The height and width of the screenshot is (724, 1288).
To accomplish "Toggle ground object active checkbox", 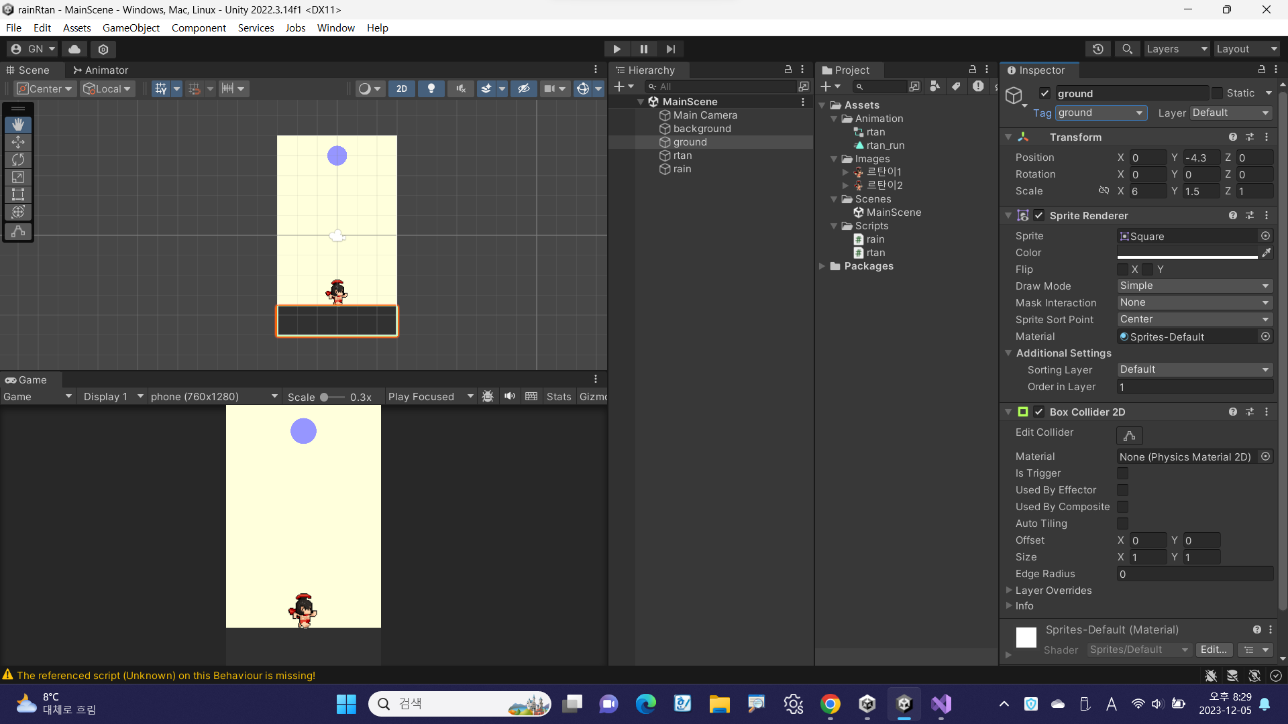I will point(1044,93).
